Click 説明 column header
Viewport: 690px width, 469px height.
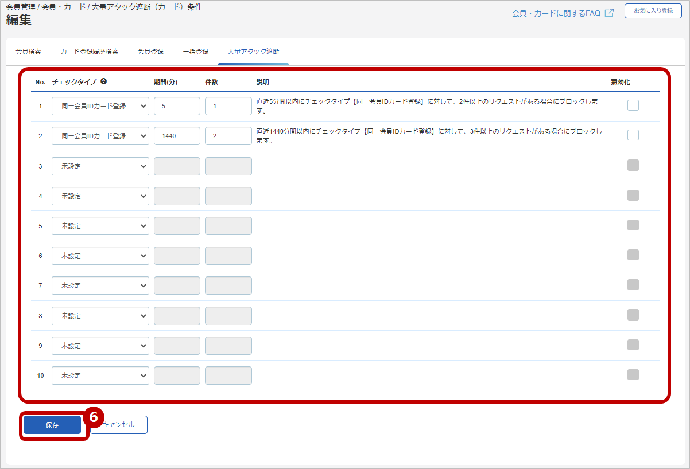pos(263,82)
